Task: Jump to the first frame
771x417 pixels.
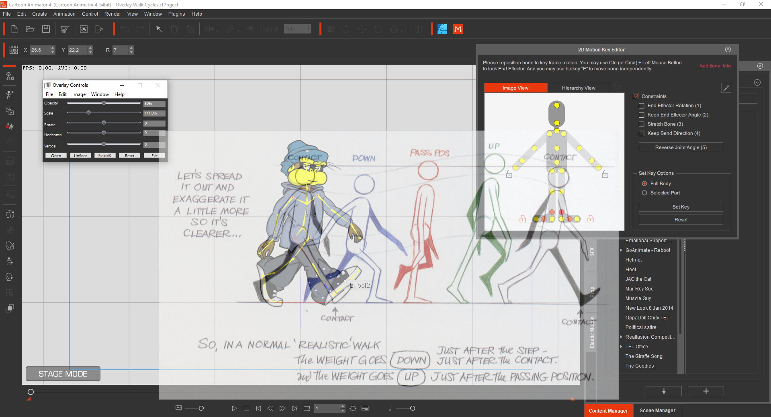Action: pos(258,408)
